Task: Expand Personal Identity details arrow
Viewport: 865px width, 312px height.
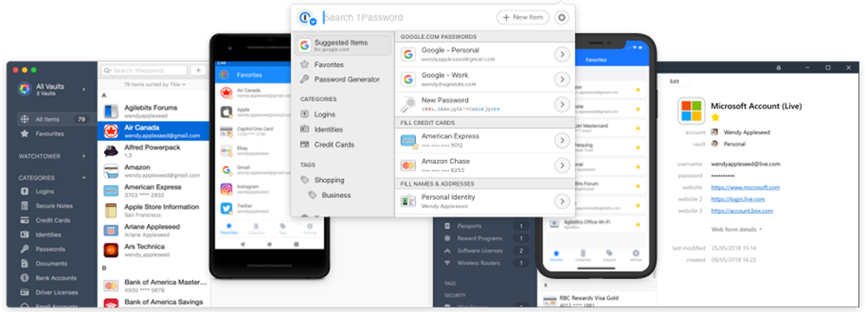Action: (561, 201)
